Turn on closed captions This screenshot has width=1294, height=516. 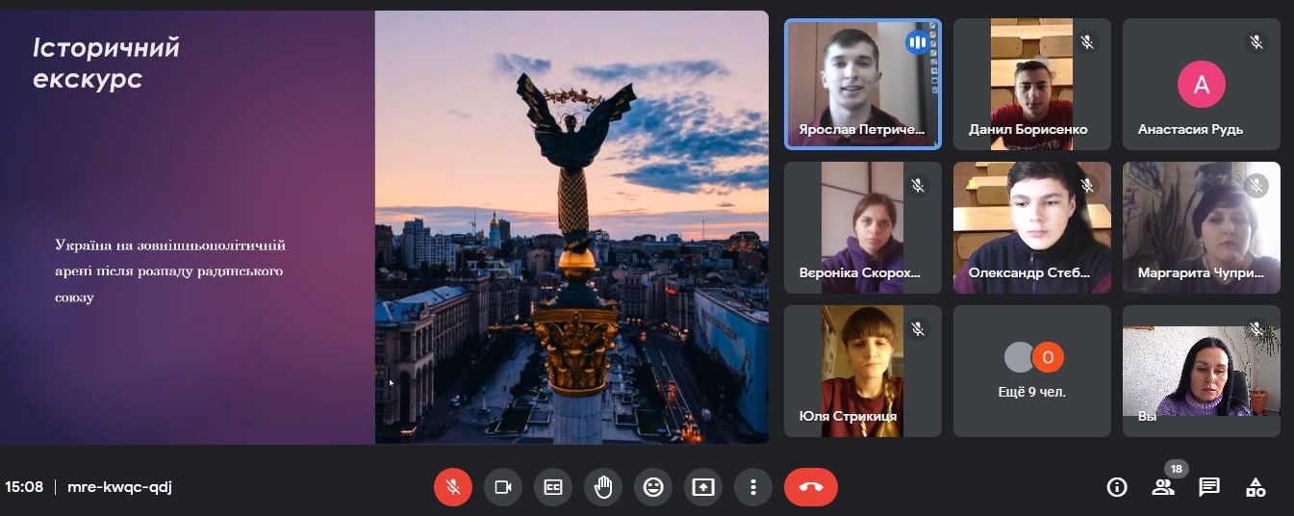pyautogui.click(x=553, y=487)
